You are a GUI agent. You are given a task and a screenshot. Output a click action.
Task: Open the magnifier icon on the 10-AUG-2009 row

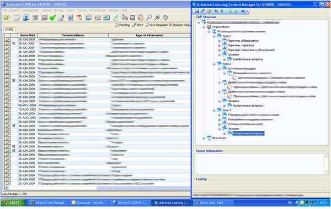coord(7,109)
